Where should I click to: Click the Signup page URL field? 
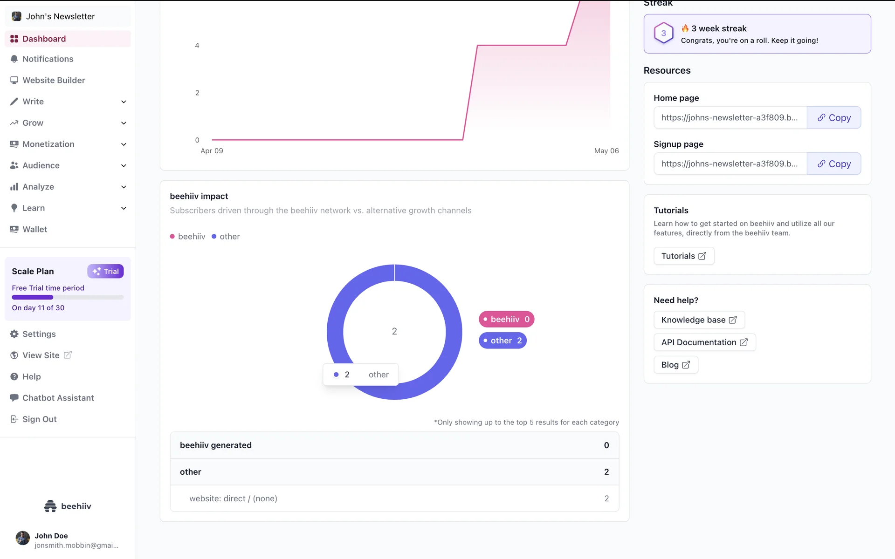point(730,164)
